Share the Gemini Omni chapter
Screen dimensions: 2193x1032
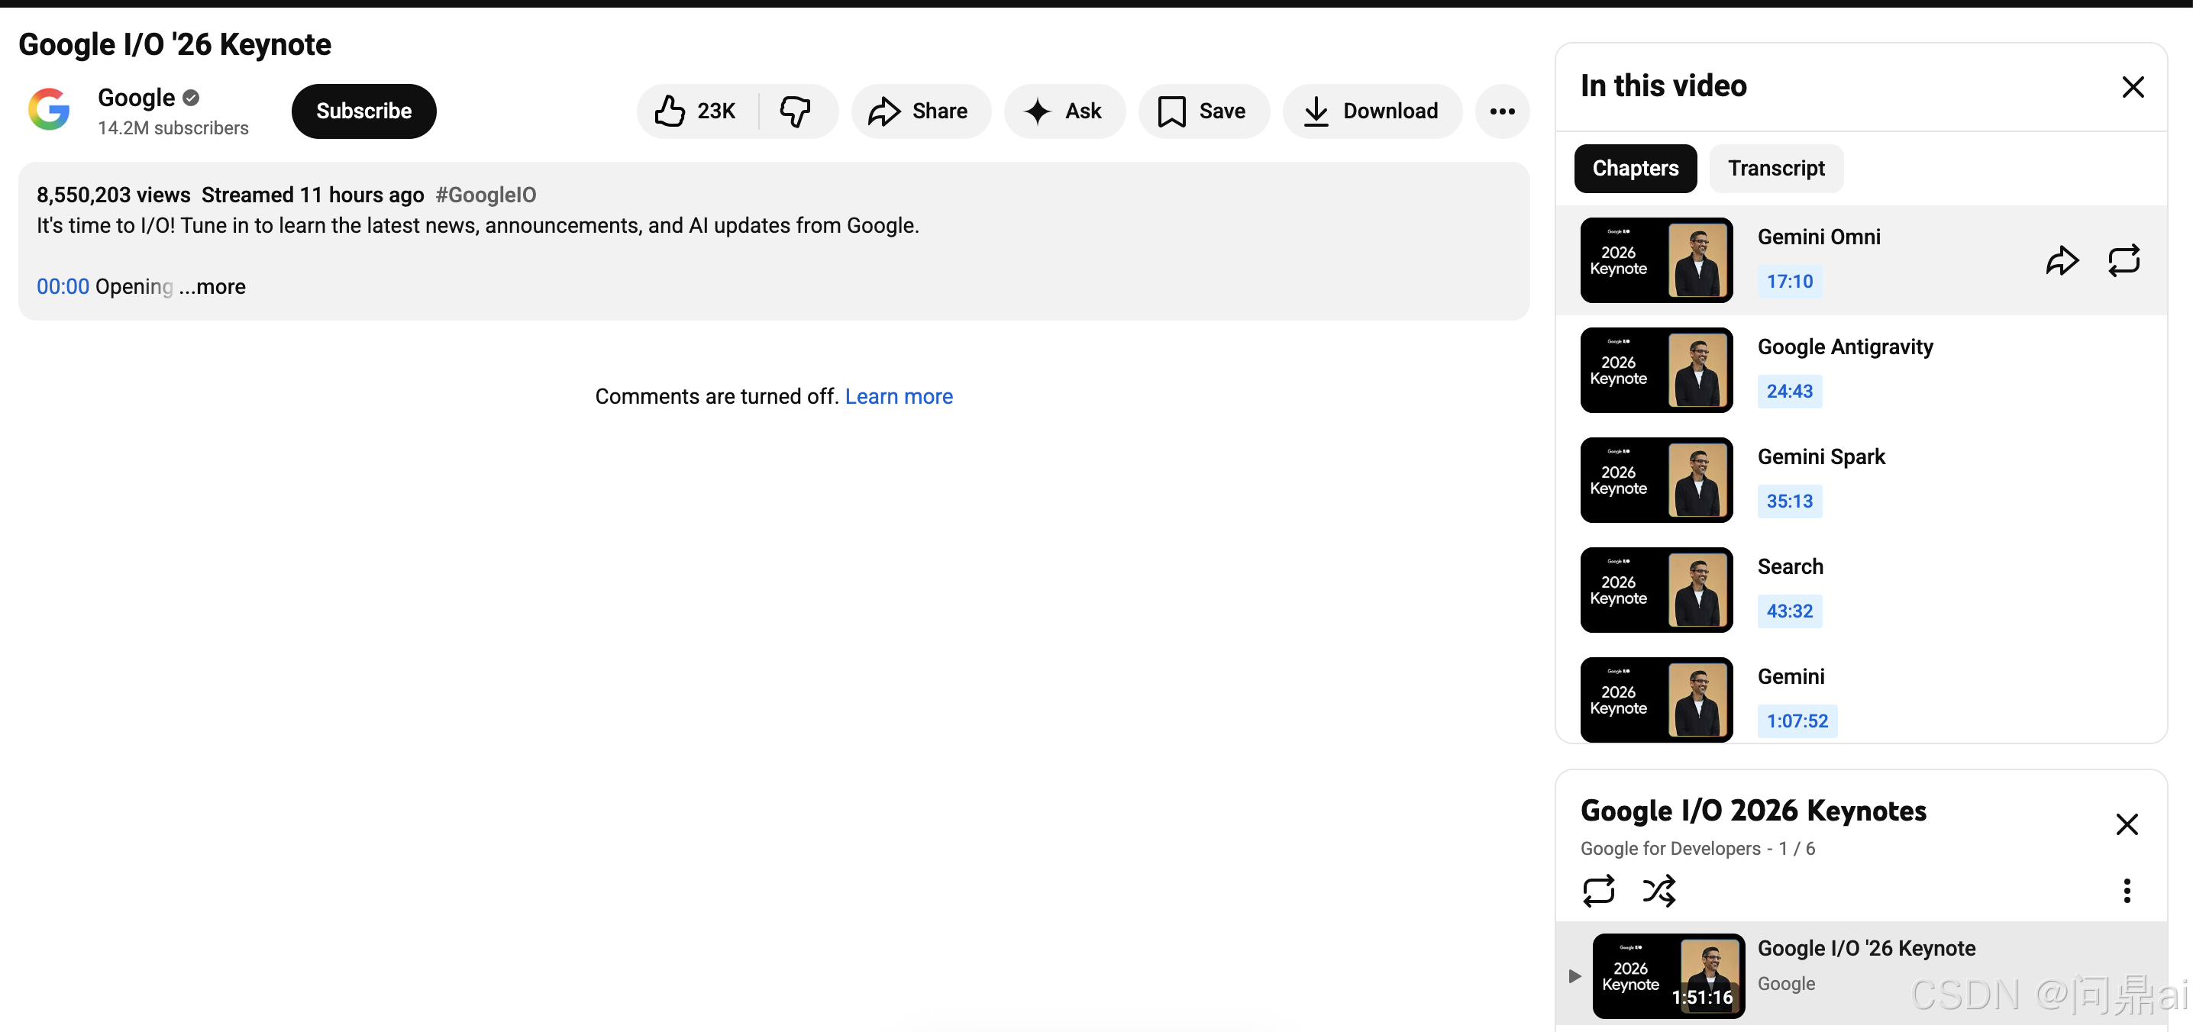coord(2062,260)
